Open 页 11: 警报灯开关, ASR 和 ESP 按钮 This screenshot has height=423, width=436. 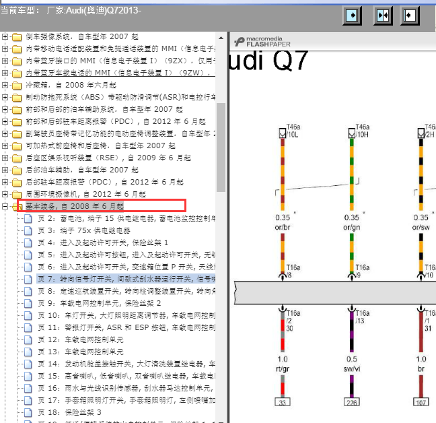pos(126,327)
